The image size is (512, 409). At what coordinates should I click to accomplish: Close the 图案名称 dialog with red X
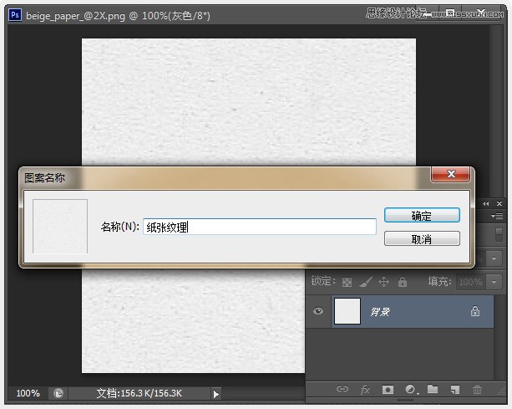[451, 174]
